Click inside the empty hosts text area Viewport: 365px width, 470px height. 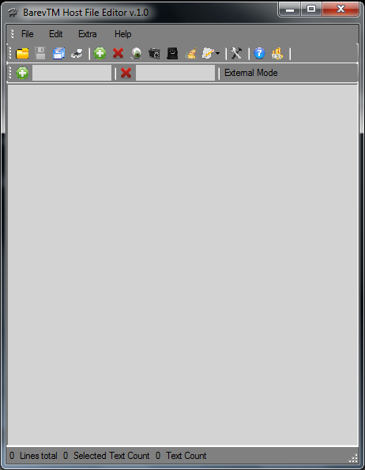tap(182, 265)
